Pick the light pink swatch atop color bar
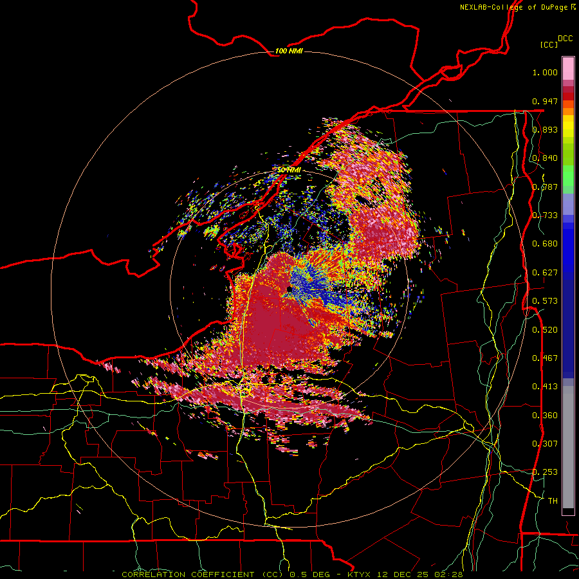579x579 pixels. click(x=568, y=68)
